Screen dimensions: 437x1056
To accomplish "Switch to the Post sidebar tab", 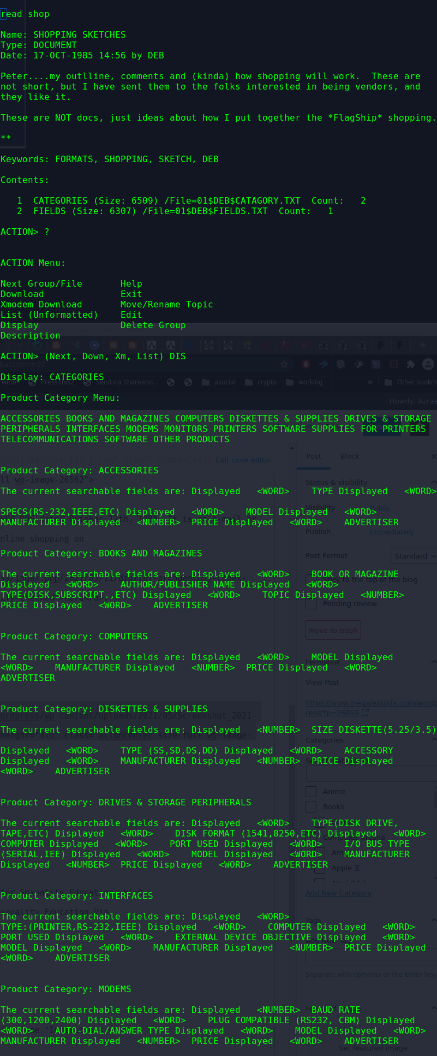I will [314, 456].
